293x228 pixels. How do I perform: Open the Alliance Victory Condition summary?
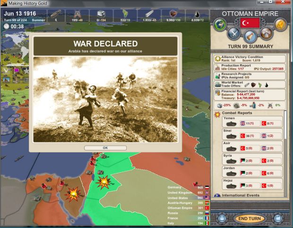tap(250, 59)
